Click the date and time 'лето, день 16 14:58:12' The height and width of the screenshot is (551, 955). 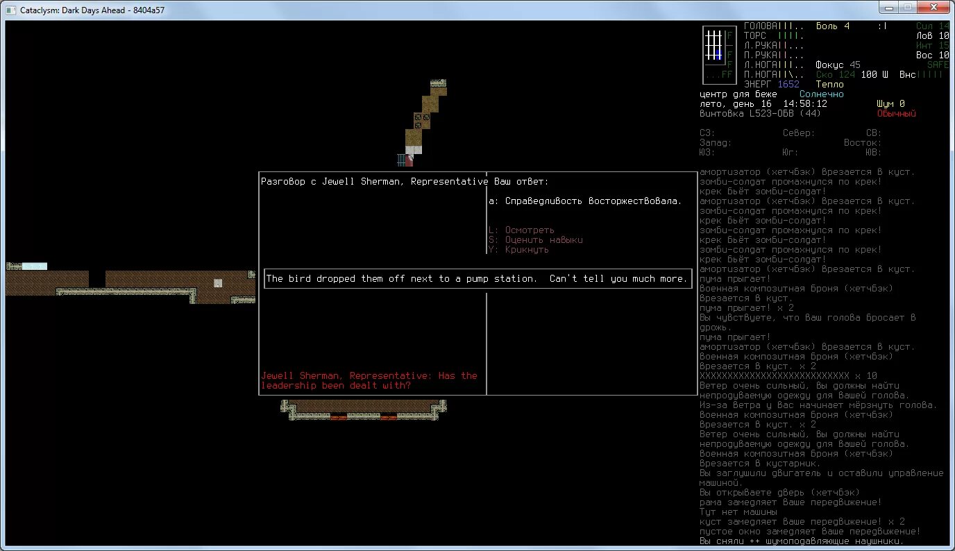[763, 104]
